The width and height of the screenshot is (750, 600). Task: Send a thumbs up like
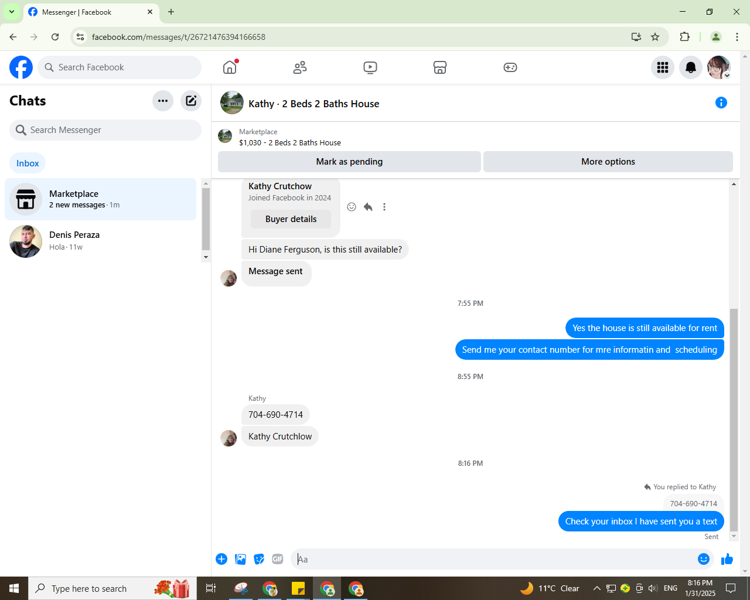[727, 559]
